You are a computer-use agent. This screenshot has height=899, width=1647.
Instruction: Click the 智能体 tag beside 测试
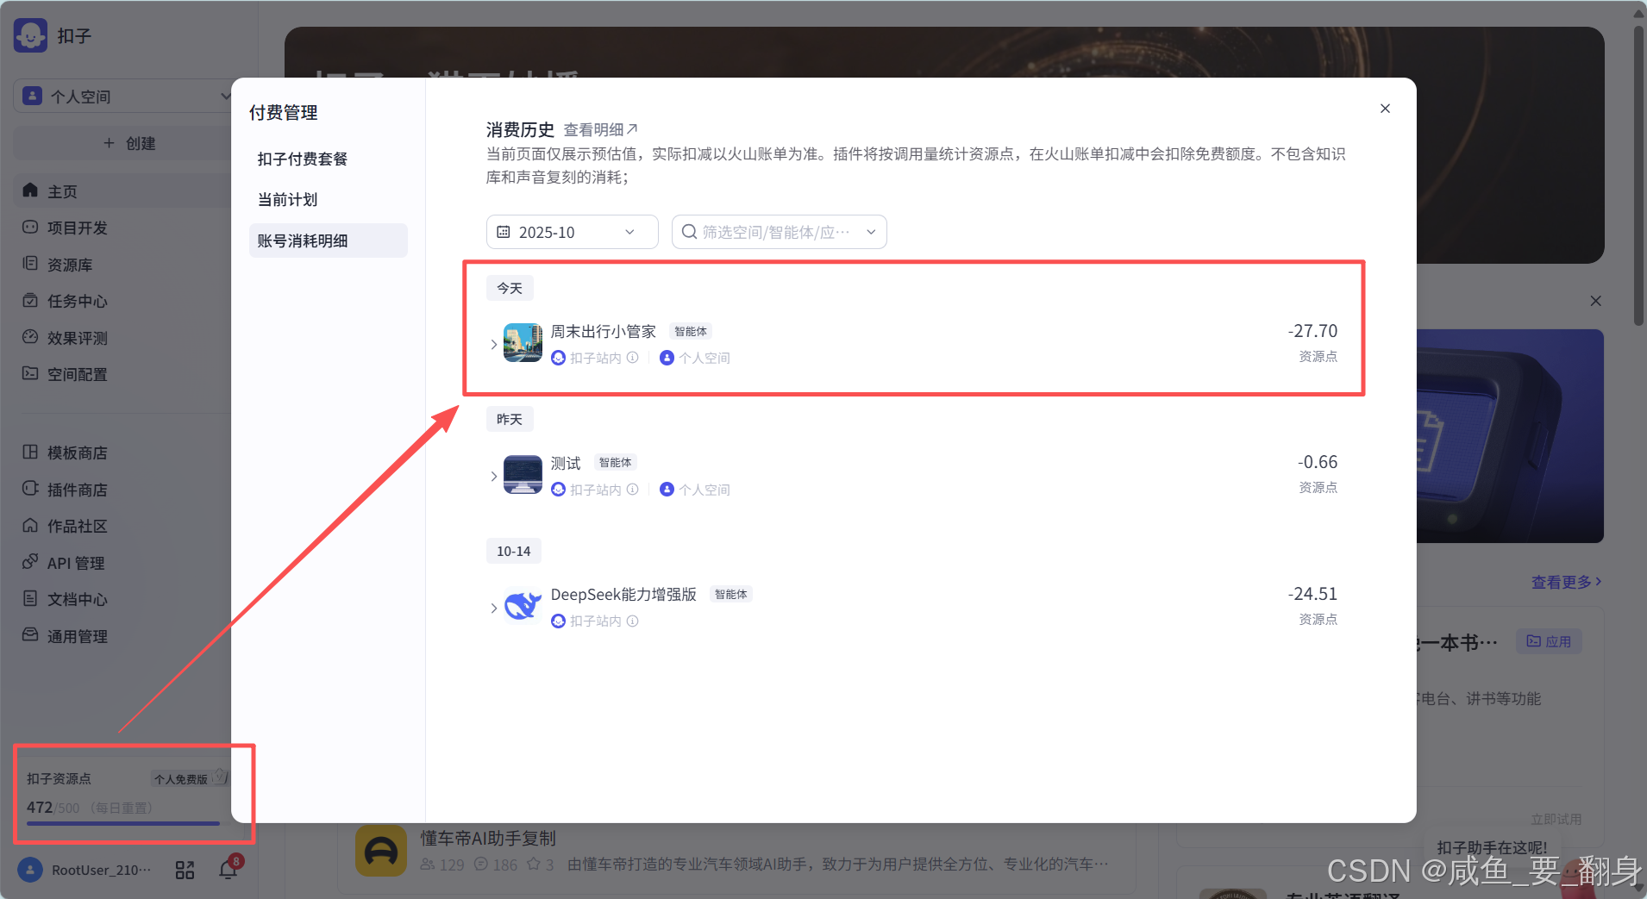pos(615,463)
